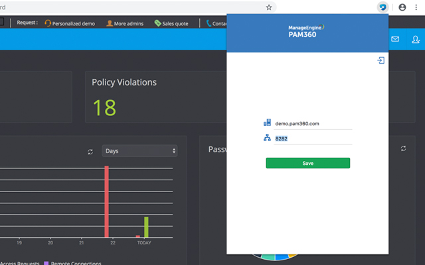Click the Sales quote tag icon
This screenshot has width=425, height=265.
(x=158, y=23)
